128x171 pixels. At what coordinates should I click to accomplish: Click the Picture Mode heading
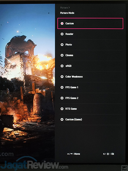point(67,13)
